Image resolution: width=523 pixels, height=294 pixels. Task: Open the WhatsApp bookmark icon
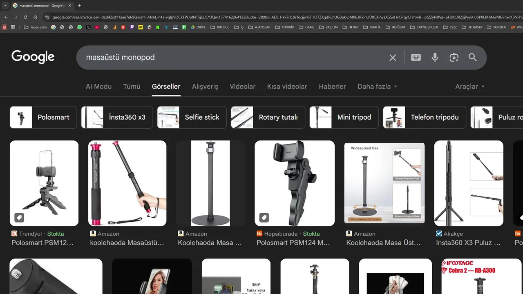[x=79, y=27]
